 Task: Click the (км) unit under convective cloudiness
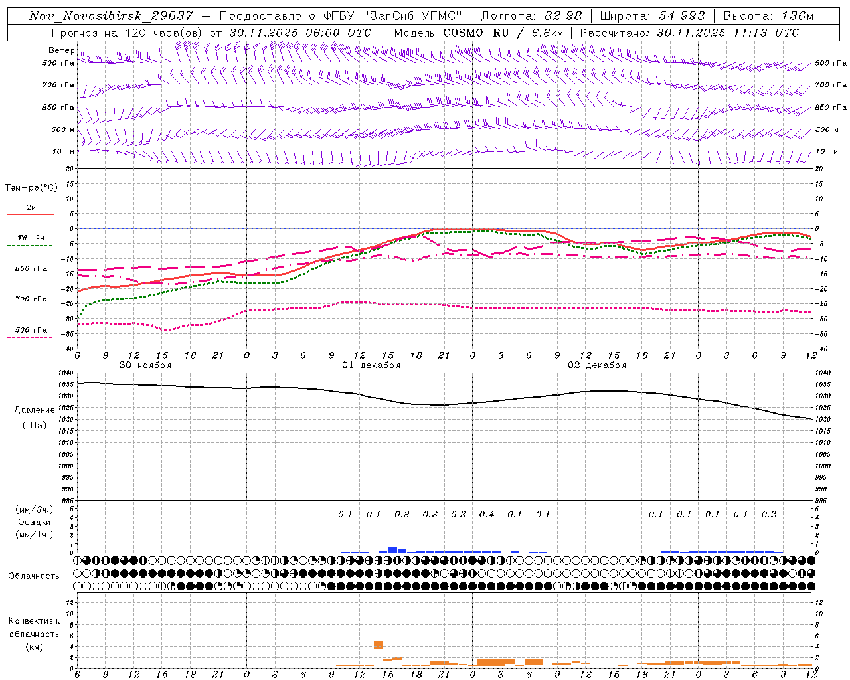tap(34, 647)
